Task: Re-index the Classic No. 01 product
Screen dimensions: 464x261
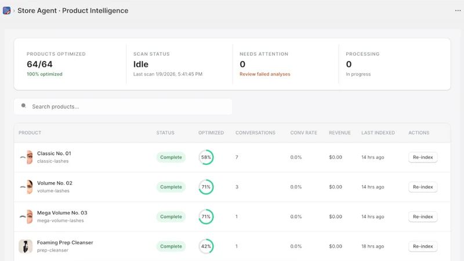Action: (x=423, y=157)
